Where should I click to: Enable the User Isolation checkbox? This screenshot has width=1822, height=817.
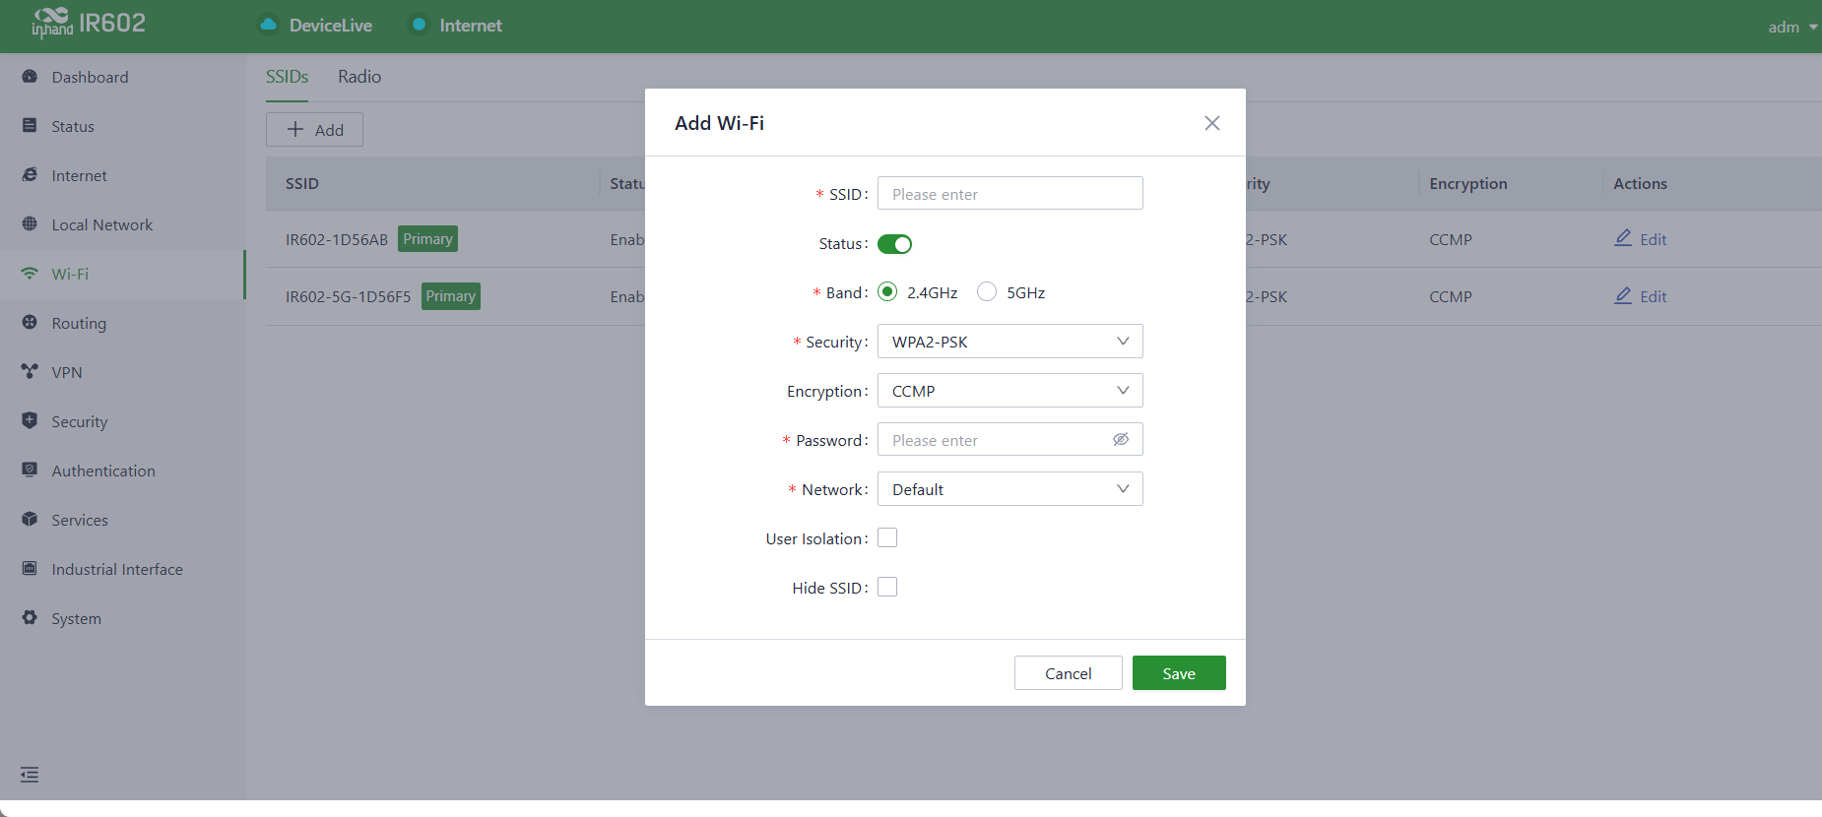(887, 538)
